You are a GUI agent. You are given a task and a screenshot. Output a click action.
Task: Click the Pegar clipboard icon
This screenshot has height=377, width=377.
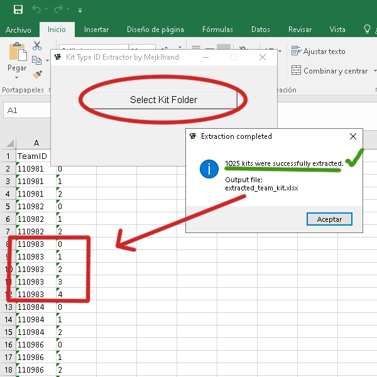(18, 52)
